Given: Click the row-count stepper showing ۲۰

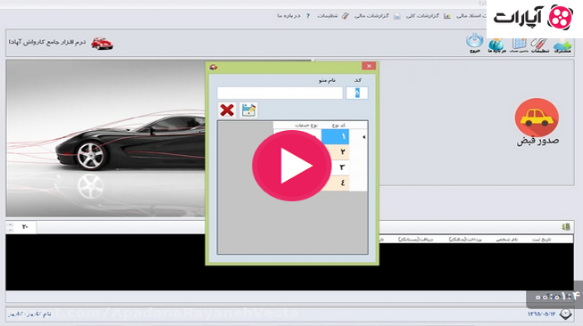Looking at the screenshot, I should 21,227.
